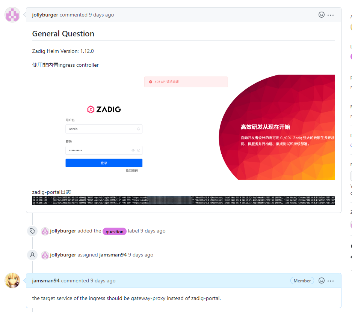Click jollyburger's small avatar in assigned event

pos(45,255)
